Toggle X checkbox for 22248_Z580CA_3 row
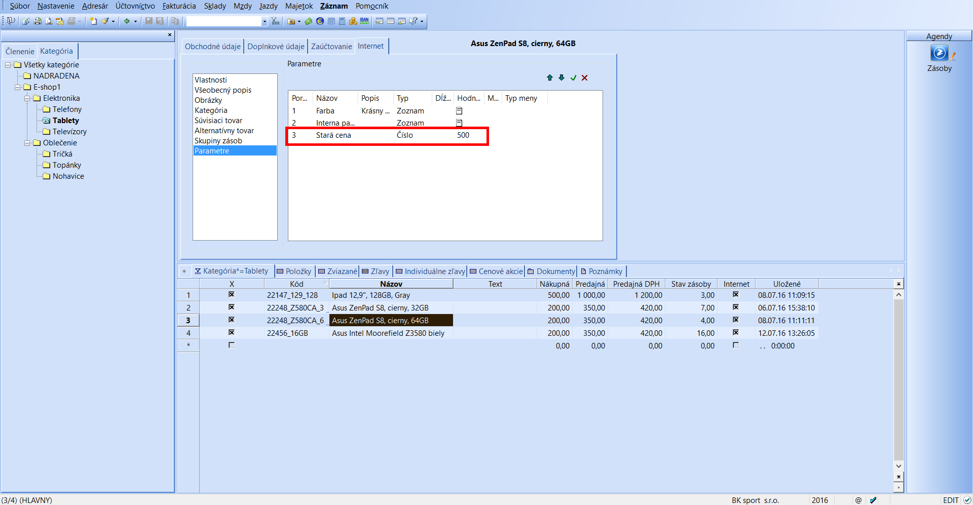This screenshot has width=973, height=505. pos(232,307)
